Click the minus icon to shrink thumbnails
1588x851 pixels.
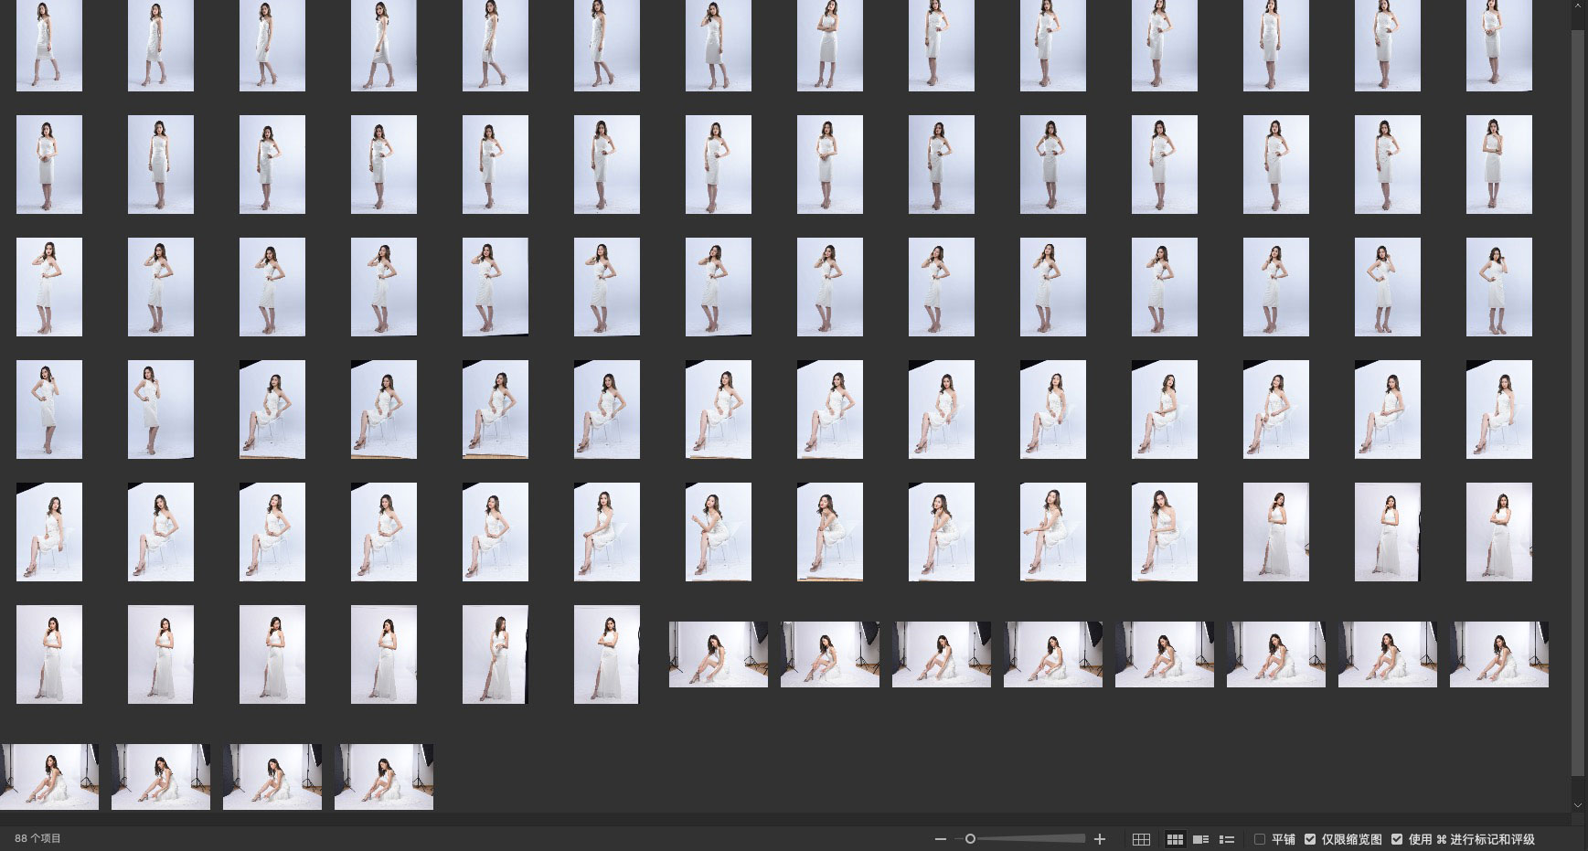[x=940, y=839]
